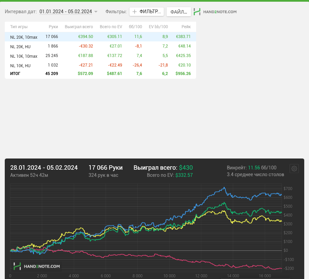Screen dimensions: 309x279
Task: Click the $332.57 EV value in the chart
Action: 184,175
